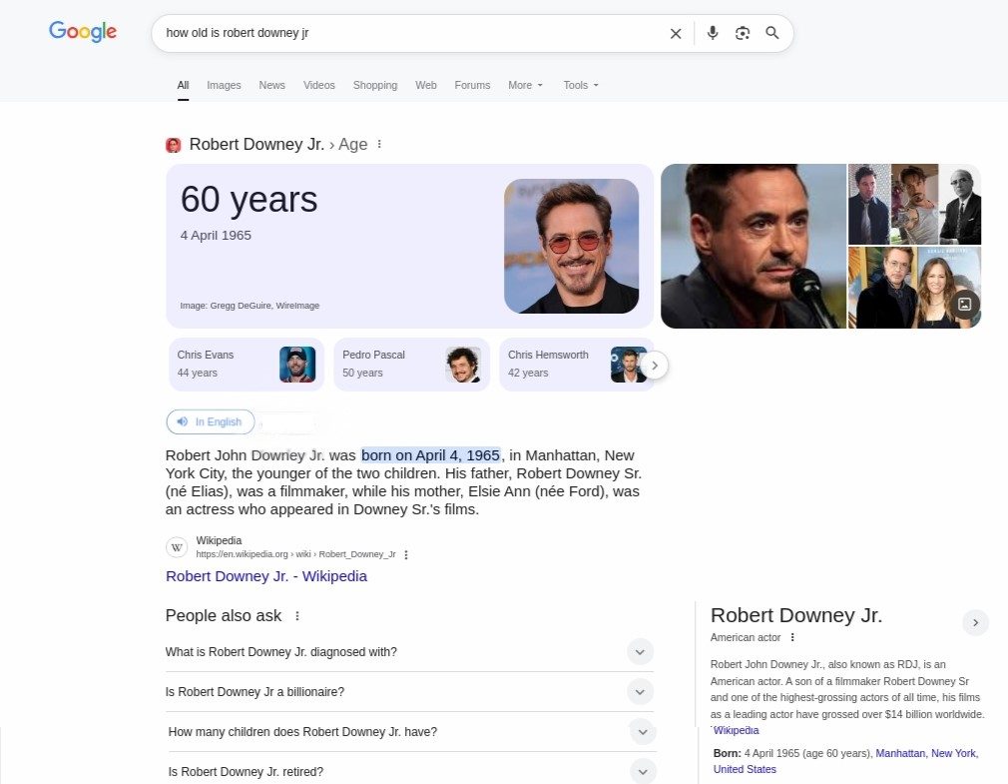The height and width of the screenshot is (784, 1008).
Task: Click the Google logo
Action: pyautogui.click(x=82, y=32)
